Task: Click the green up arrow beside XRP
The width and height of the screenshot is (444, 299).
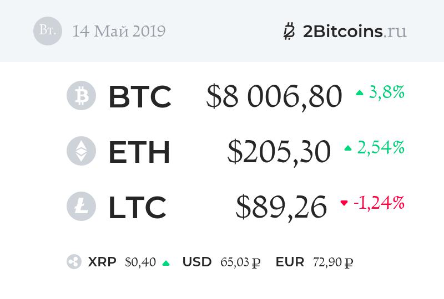Action: (x=165, y=263)
